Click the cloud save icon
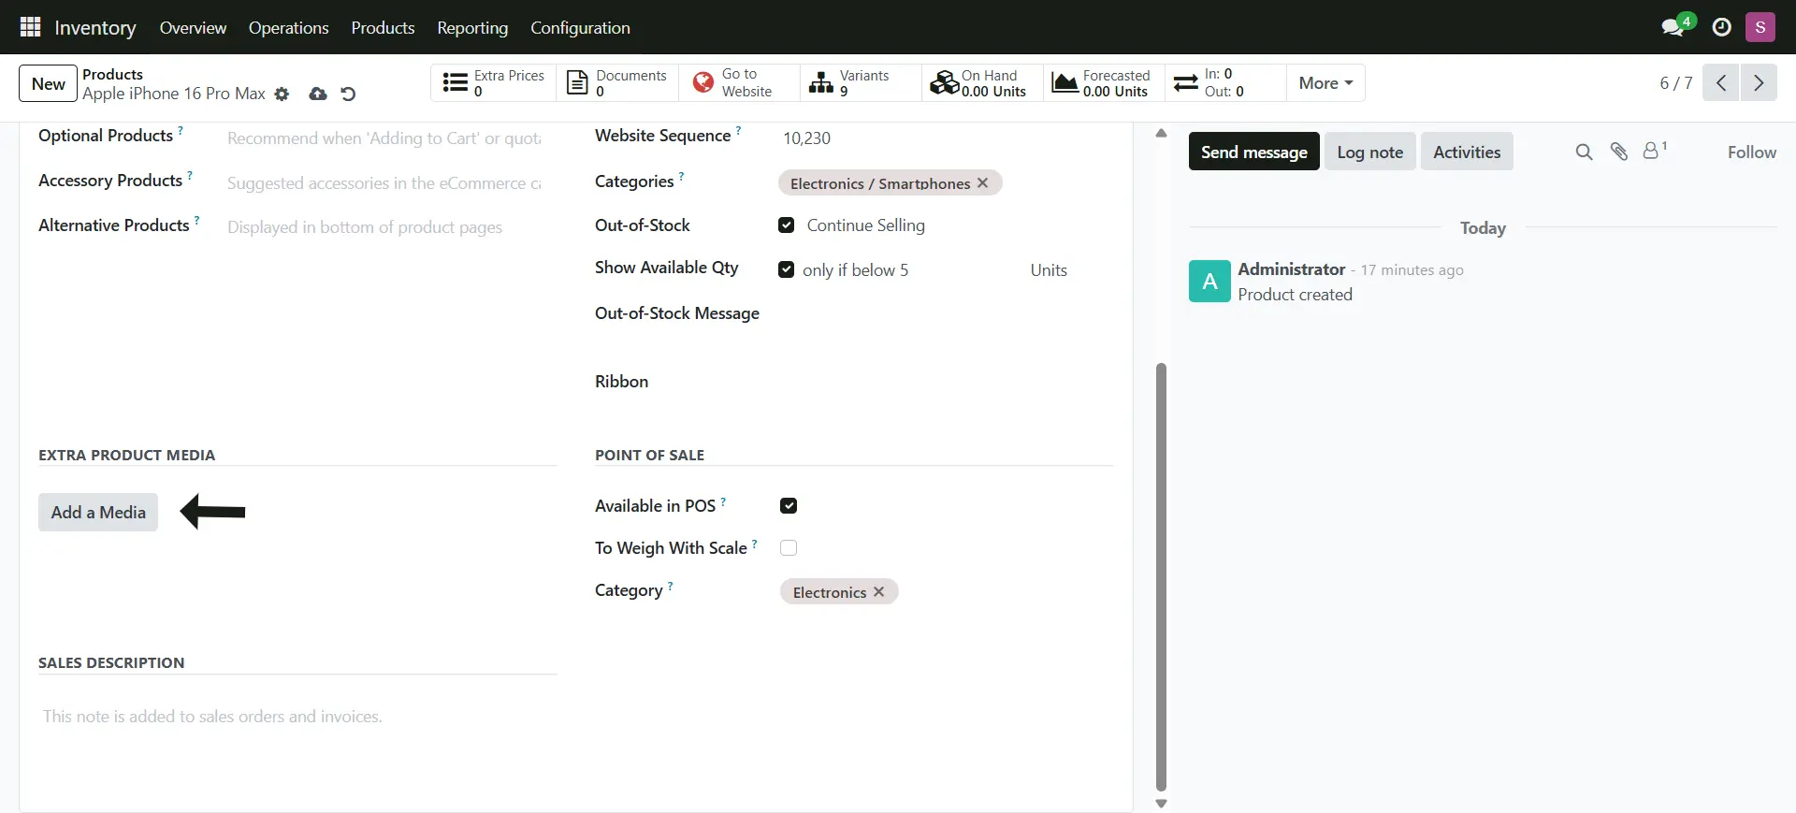This screenshot has height=813, width=1796. click(318, 94)
